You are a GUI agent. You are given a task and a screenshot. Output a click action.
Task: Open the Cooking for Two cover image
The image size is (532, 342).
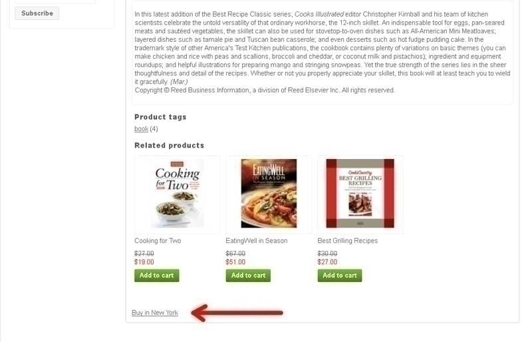pyautogui.click(x=177, y=193)
